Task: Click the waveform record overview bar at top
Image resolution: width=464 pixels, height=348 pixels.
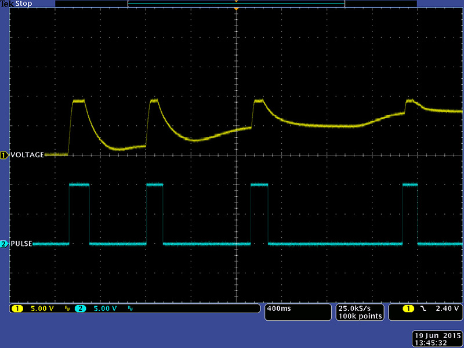Action: 236,3
